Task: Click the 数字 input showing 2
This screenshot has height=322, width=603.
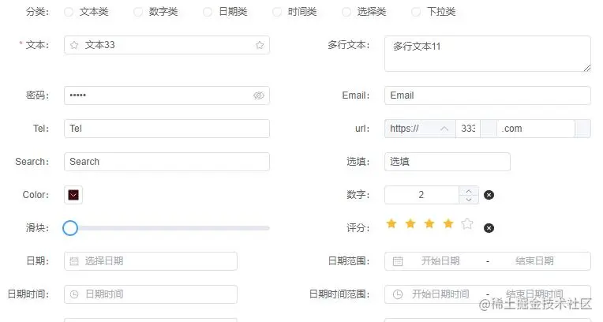Action: click(x=422, y=195)
